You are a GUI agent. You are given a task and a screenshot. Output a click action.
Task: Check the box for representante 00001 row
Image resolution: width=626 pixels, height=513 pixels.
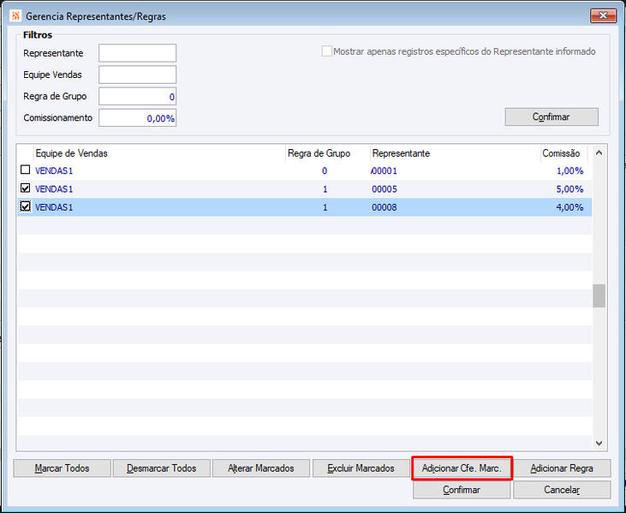25,170
